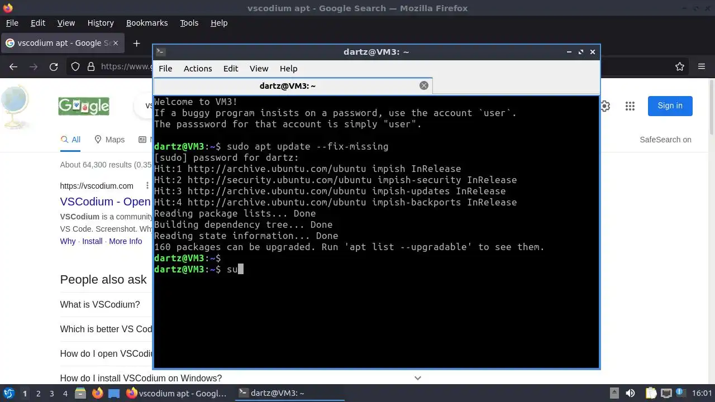Expand the 'What is VSCodium?' question
Viewport: 715px width, 402px height.
(100, 304)
